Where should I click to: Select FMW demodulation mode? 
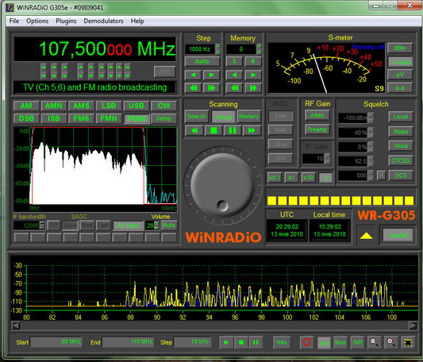[137, 118]
